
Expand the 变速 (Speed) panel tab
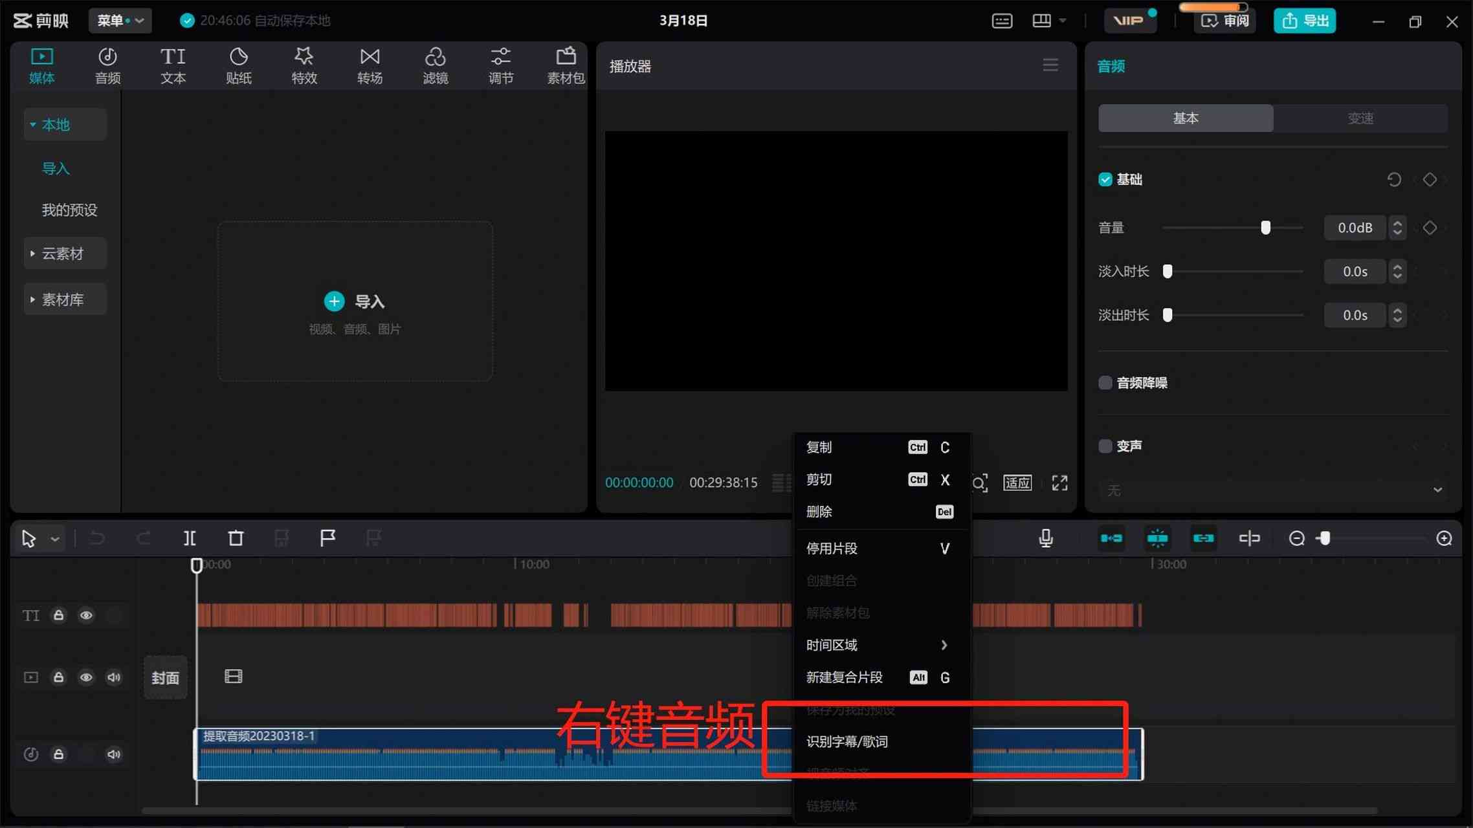click(1360, 118)
